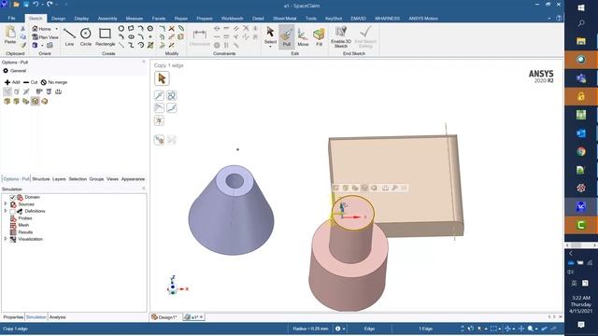Image resolution: width=598 pixels, height=336 pixels.
Task: Open the selection-mode dropdown in status bar
Action: pyautogui.click(x=485, y=329)
